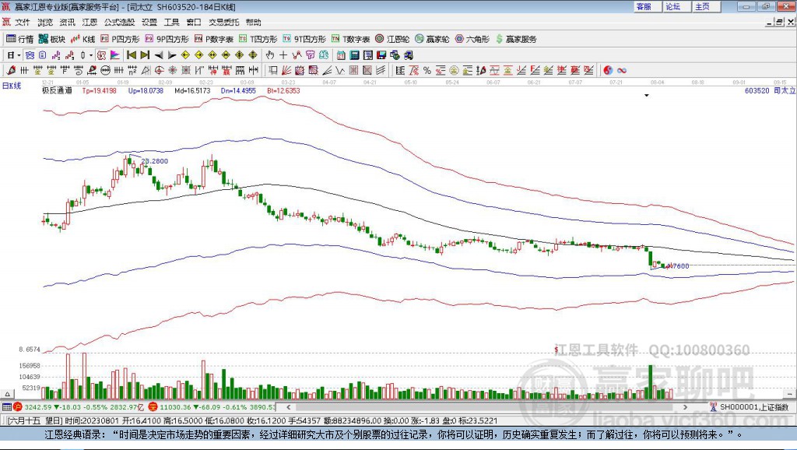797x450 pixels.
Task: Select the zigzag wave line tool
Action: tap(340, 70)
